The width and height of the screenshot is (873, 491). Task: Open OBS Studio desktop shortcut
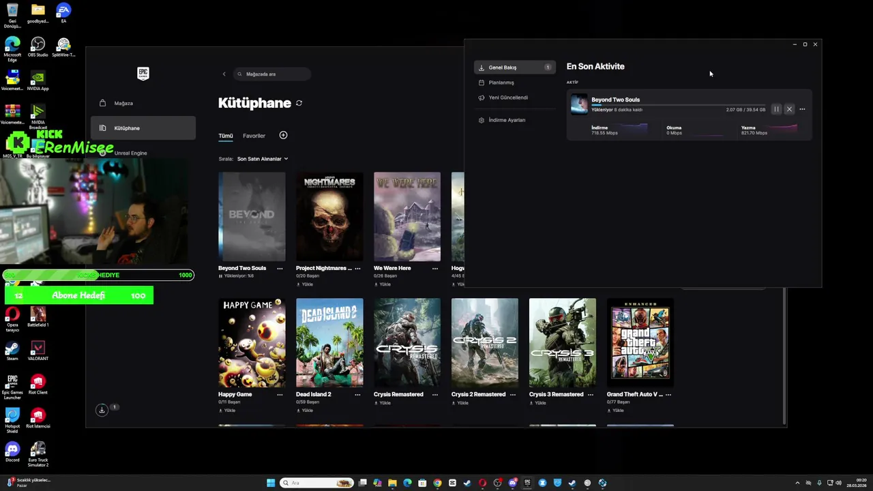pos(38,47)
